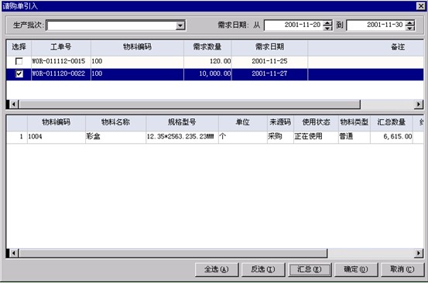Click the 反选(I) invert selection button

(263, 270)
